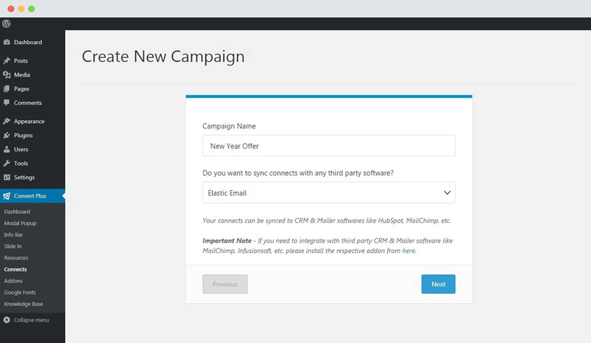Go to Modal Popup submenu

tap(21, 224)
